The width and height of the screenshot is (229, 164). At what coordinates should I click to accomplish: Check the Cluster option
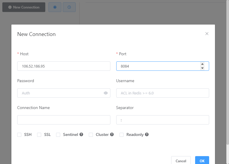[x=91, y=134]
